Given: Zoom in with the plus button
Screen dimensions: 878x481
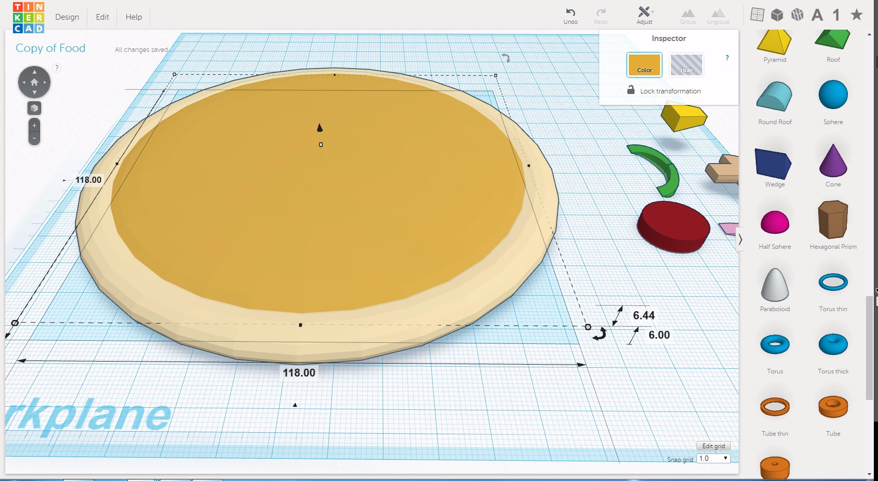Looking at the screenshot, I should (x=34, y=125).
